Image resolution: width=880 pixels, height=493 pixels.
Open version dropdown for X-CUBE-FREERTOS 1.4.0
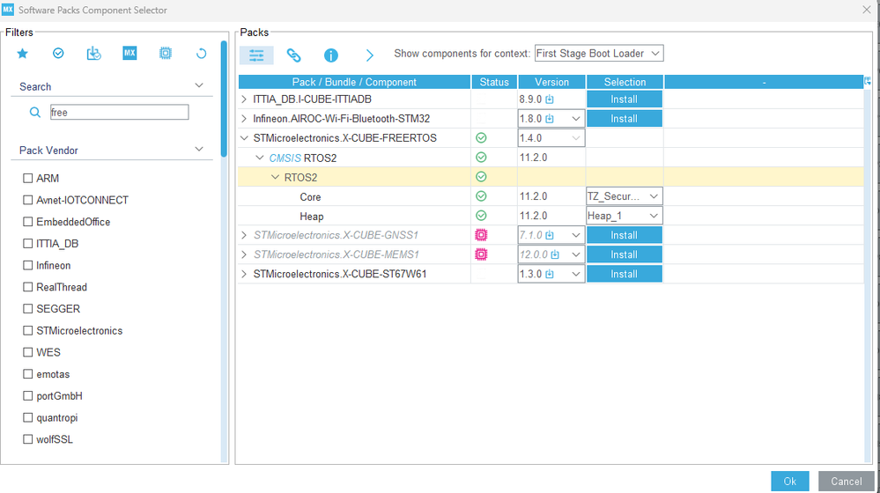[x=551, y=138]
